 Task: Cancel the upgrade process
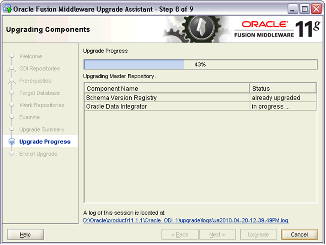(x=300, y=235)
